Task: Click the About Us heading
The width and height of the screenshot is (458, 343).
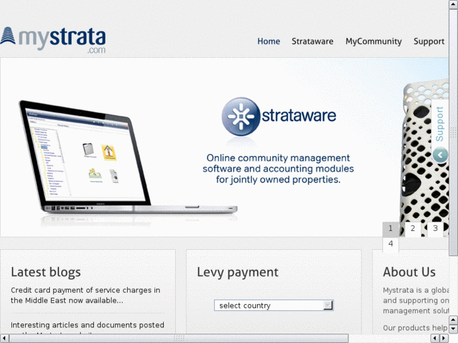Action: [409, 272]
